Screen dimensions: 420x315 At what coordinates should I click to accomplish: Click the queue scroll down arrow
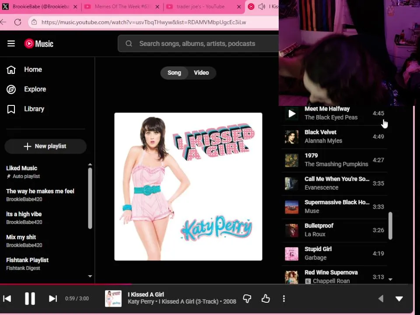pos(391,280)
